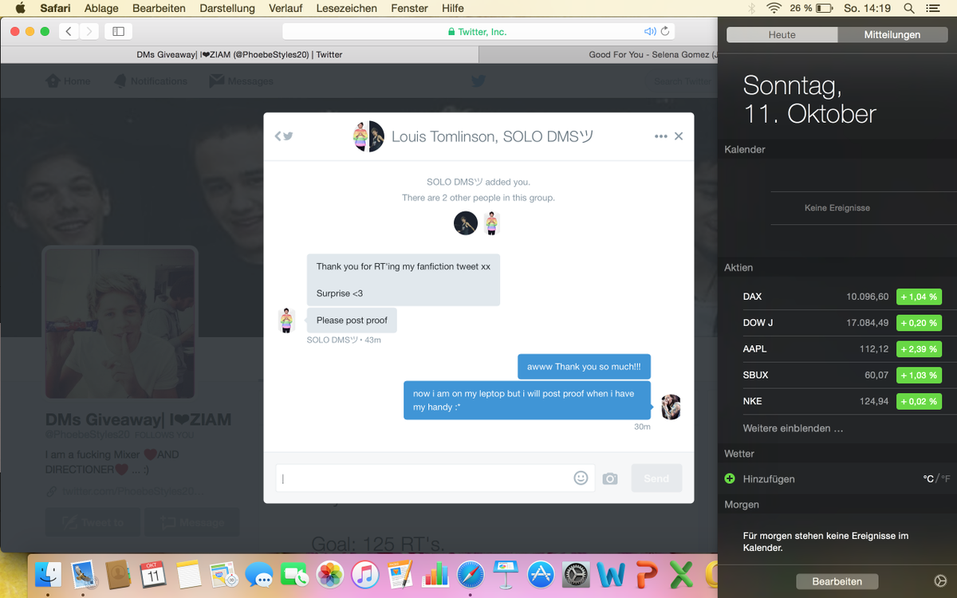The height and width of the screenshot is (598, 957).
Task: Click your own avatar beside the blue messages
Action: click(671, 407)
